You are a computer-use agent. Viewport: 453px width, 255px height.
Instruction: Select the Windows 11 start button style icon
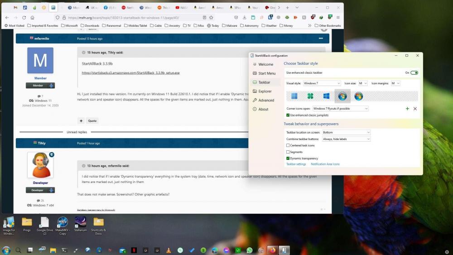[x=294, y=96]
